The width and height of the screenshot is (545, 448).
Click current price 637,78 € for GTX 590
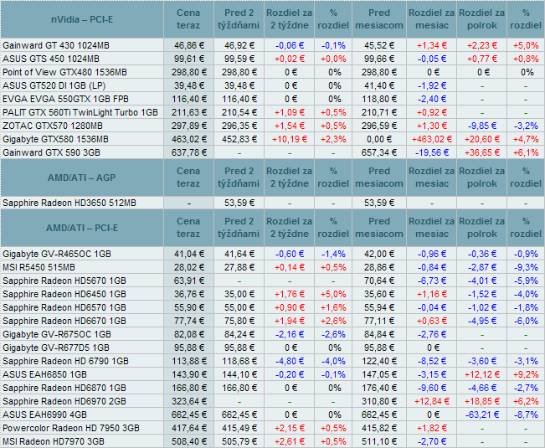(189, 152)
